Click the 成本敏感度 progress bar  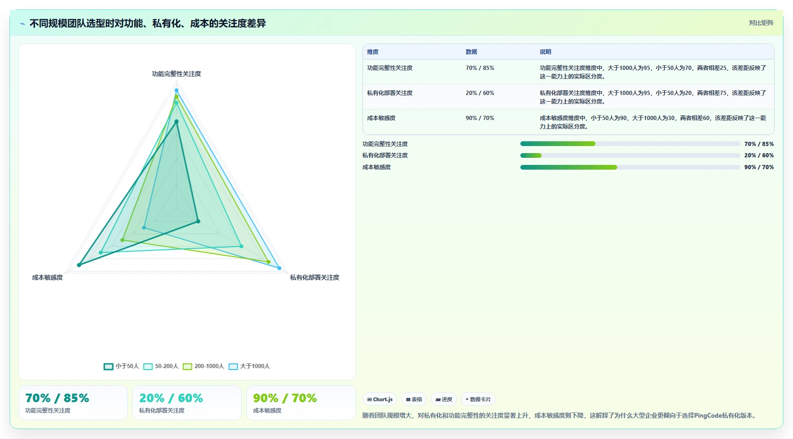point(630,167)
